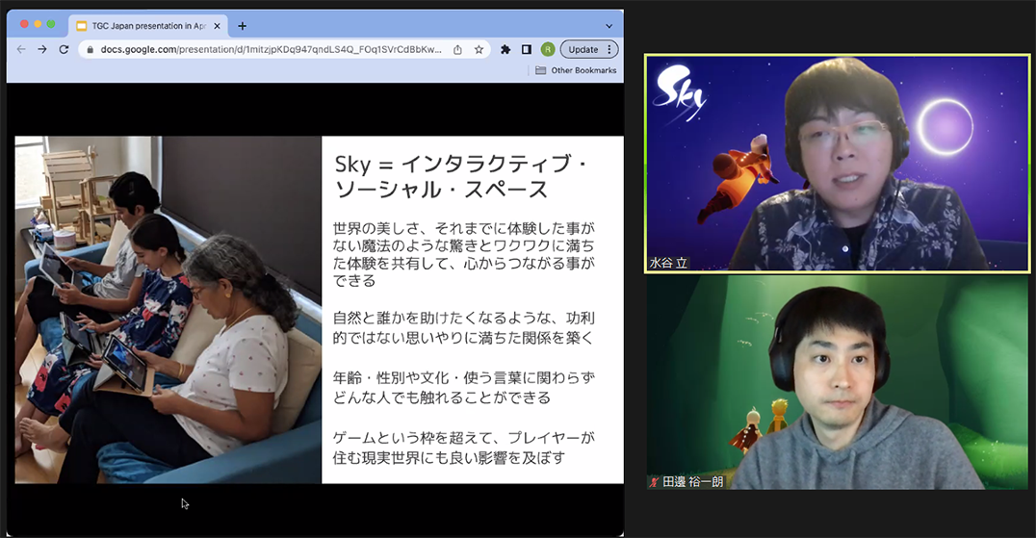Select the video tile of 田邊 裕一朗
Screen dimensions: 1036x538
coord(837,383)
